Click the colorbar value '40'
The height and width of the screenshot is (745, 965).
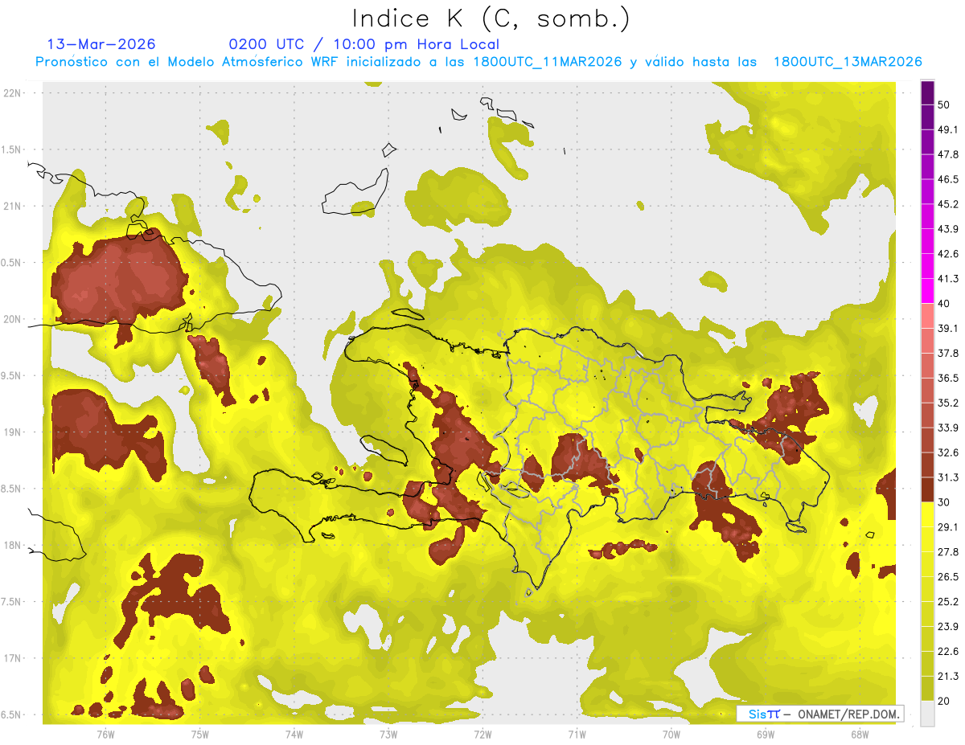coord(944,303)
